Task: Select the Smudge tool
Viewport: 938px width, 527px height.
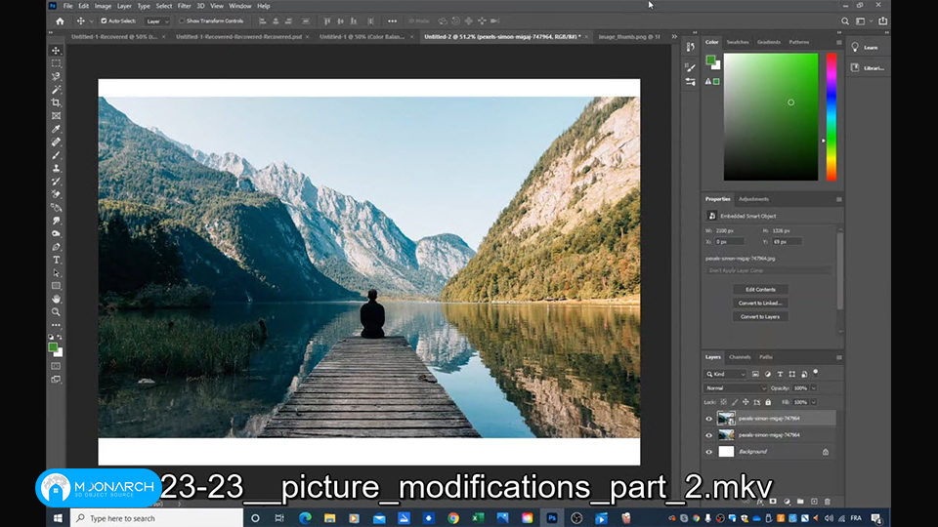Action: 57,222
